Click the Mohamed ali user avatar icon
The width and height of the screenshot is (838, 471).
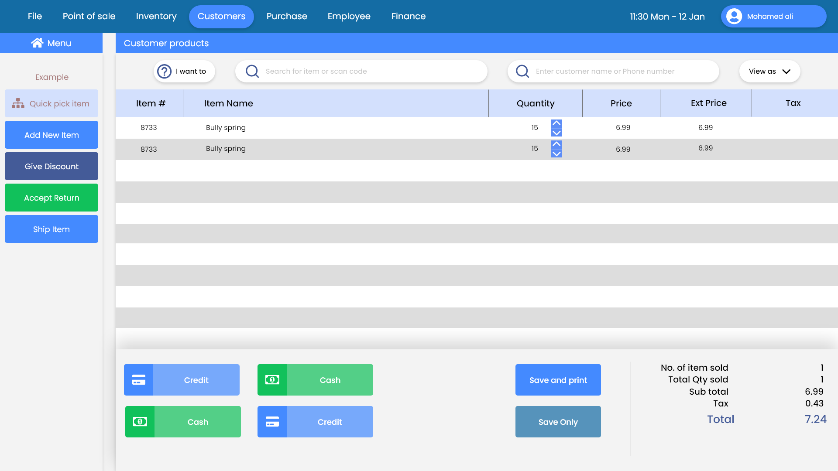734,16
